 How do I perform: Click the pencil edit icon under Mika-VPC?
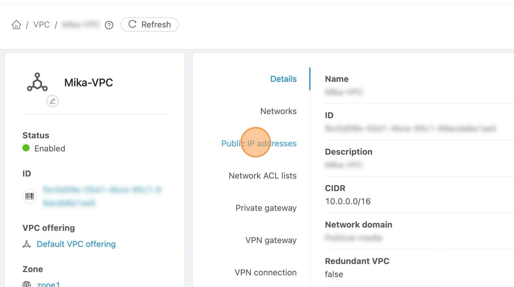[52, 101]
